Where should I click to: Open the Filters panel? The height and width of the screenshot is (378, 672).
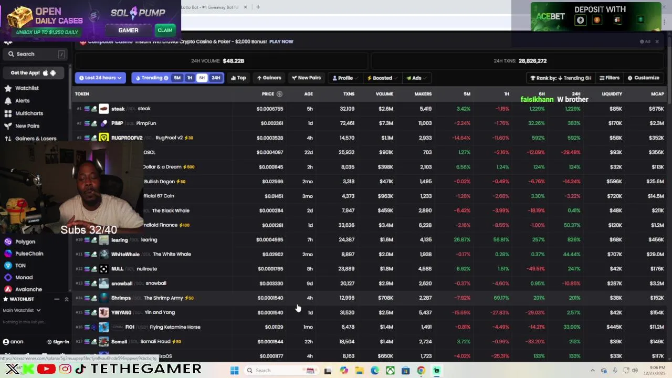coord(610,78)
